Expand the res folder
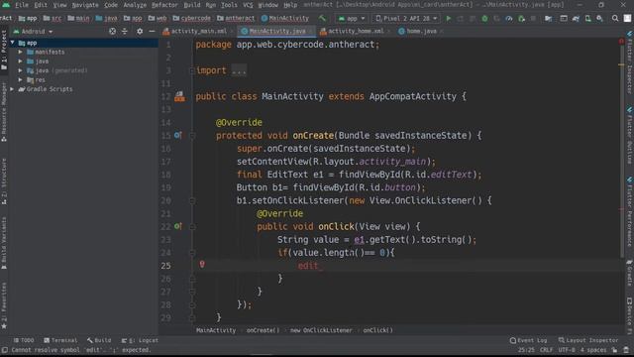Viewport: 634px width, 357px height. coord(20,79)
